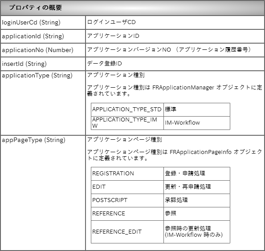Click the アプリケーションバージョンNO description text
Viewport: 265px width, 251px height.
pyautogui.click(x=169, y=50)
